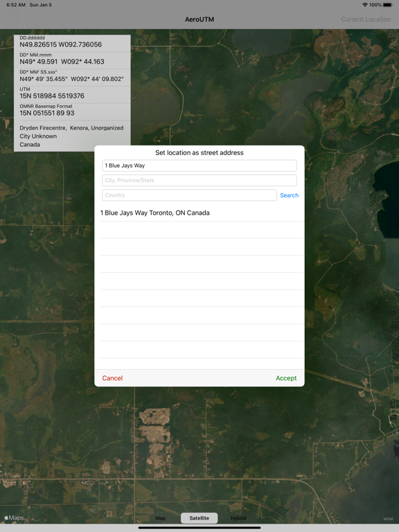Click the Country input field
Screen dimensions: 399x532
189,195
